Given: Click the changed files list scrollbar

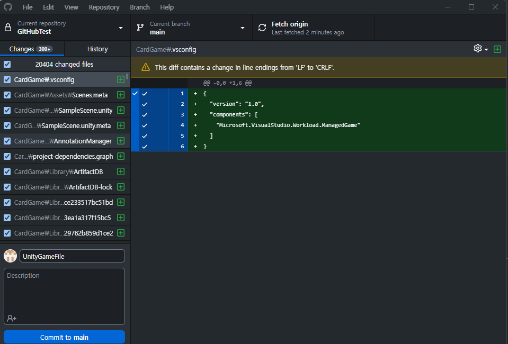Looking at the screenshot, I should pyautogui.click(x=127, y=76).
